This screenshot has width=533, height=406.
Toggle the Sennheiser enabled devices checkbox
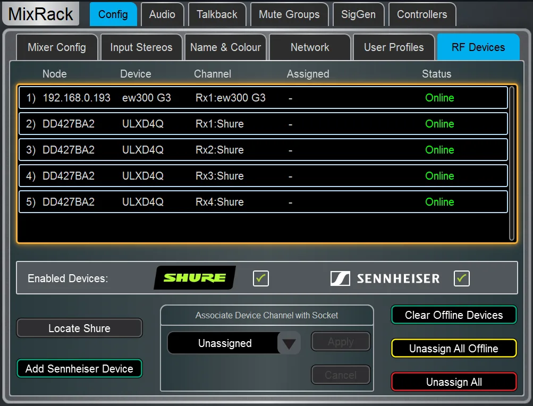pos(461,278)
